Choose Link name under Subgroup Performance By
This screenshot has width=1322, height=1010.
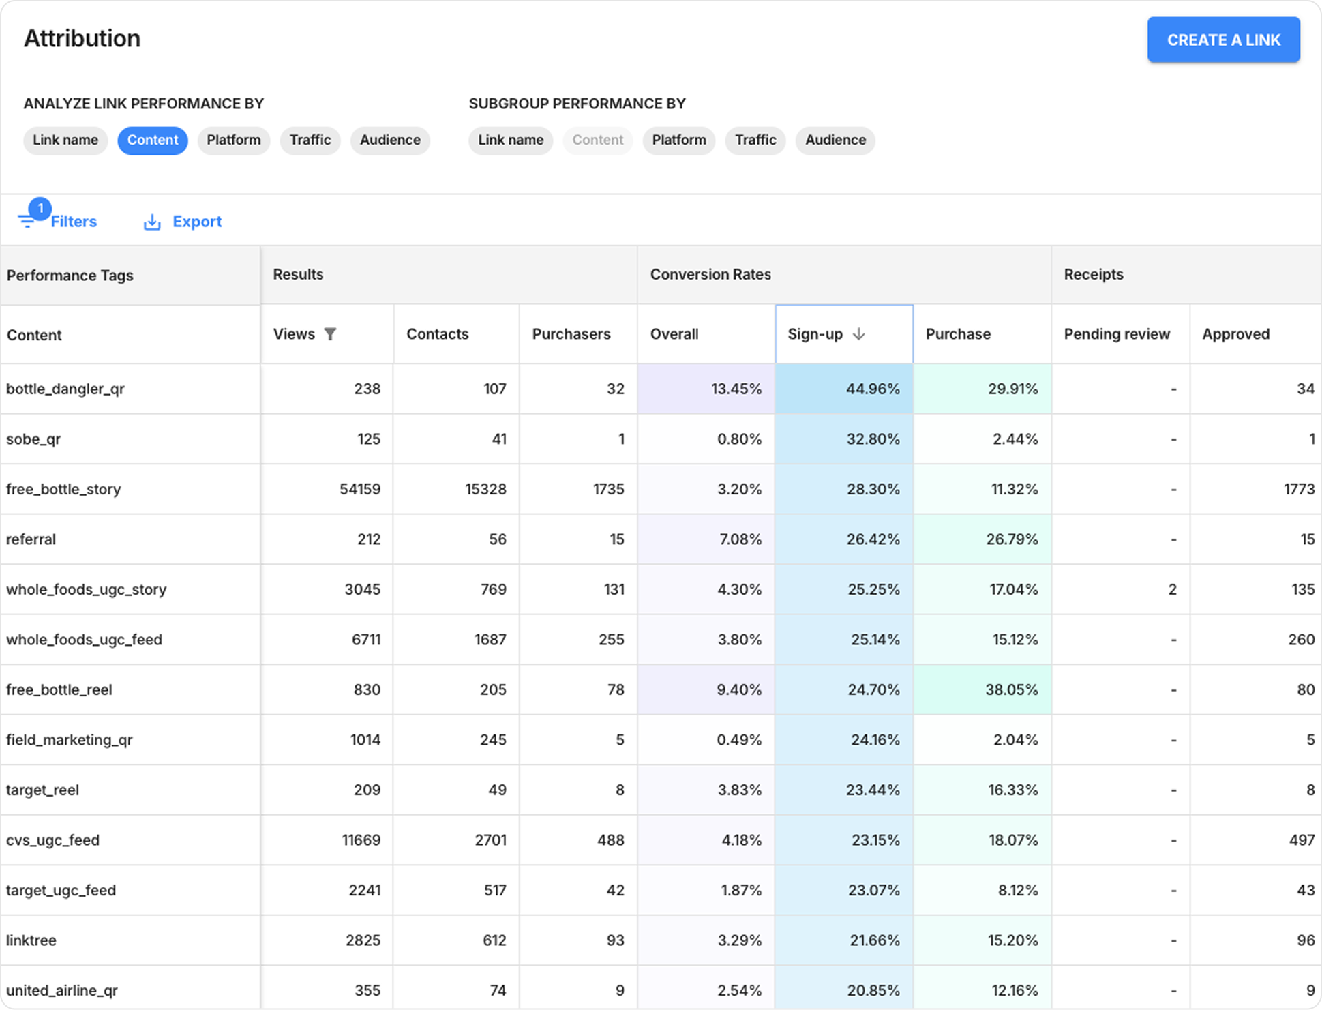pyautogui.click(x=511, y=140)
